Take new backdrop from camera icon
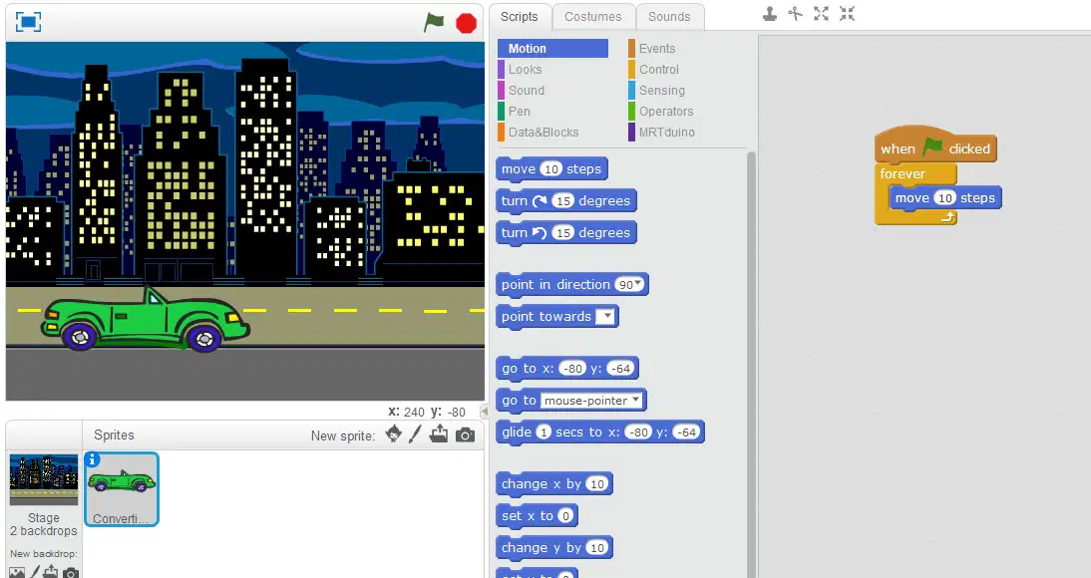1091x578 pixels. click(70, 572)
